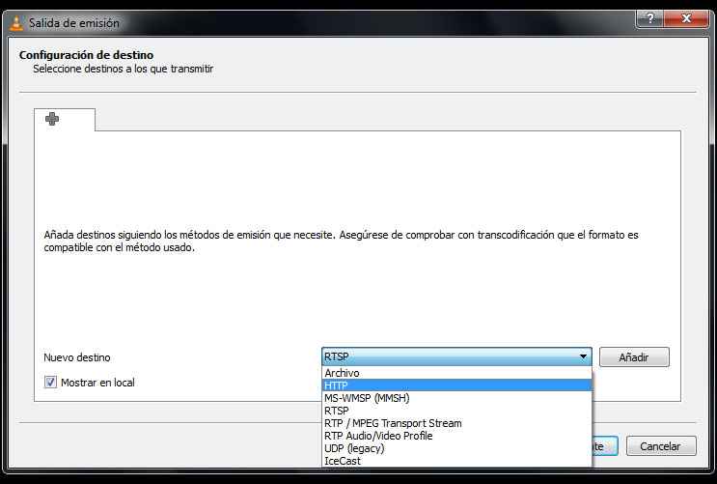Click the VLC cone icon in title bar

16,23
